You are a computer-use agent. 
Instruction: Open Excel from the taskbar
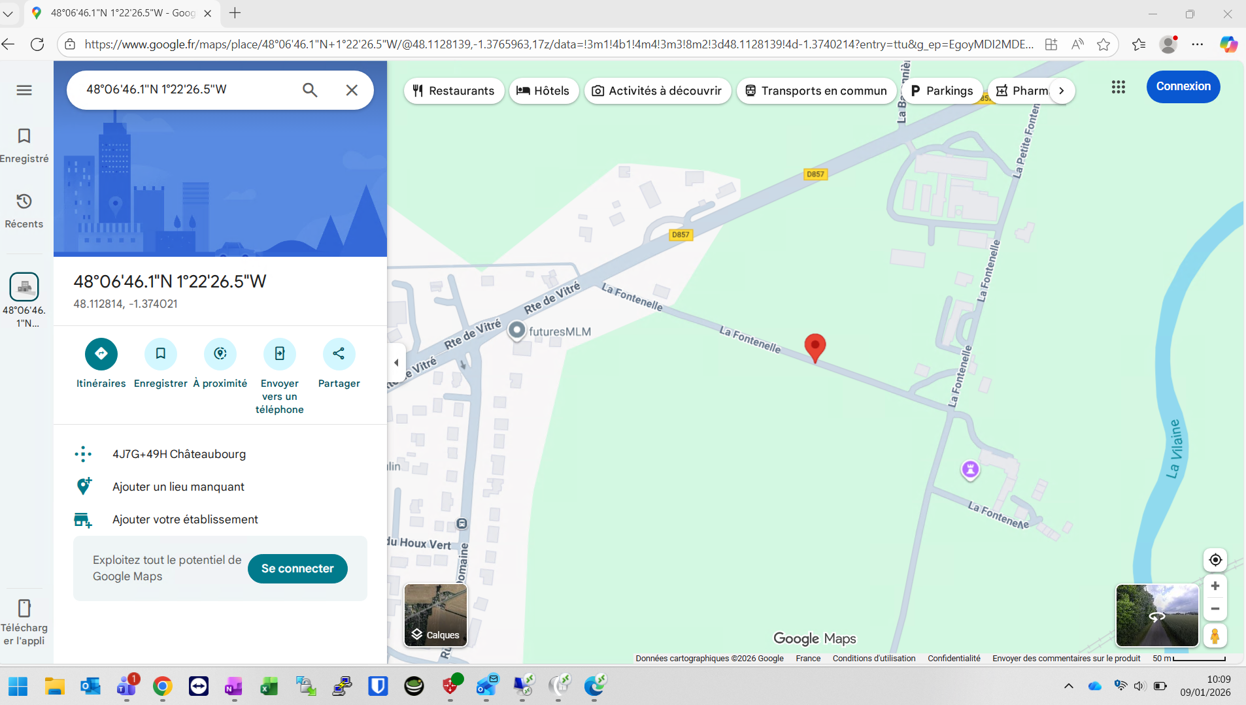point(269,686)
